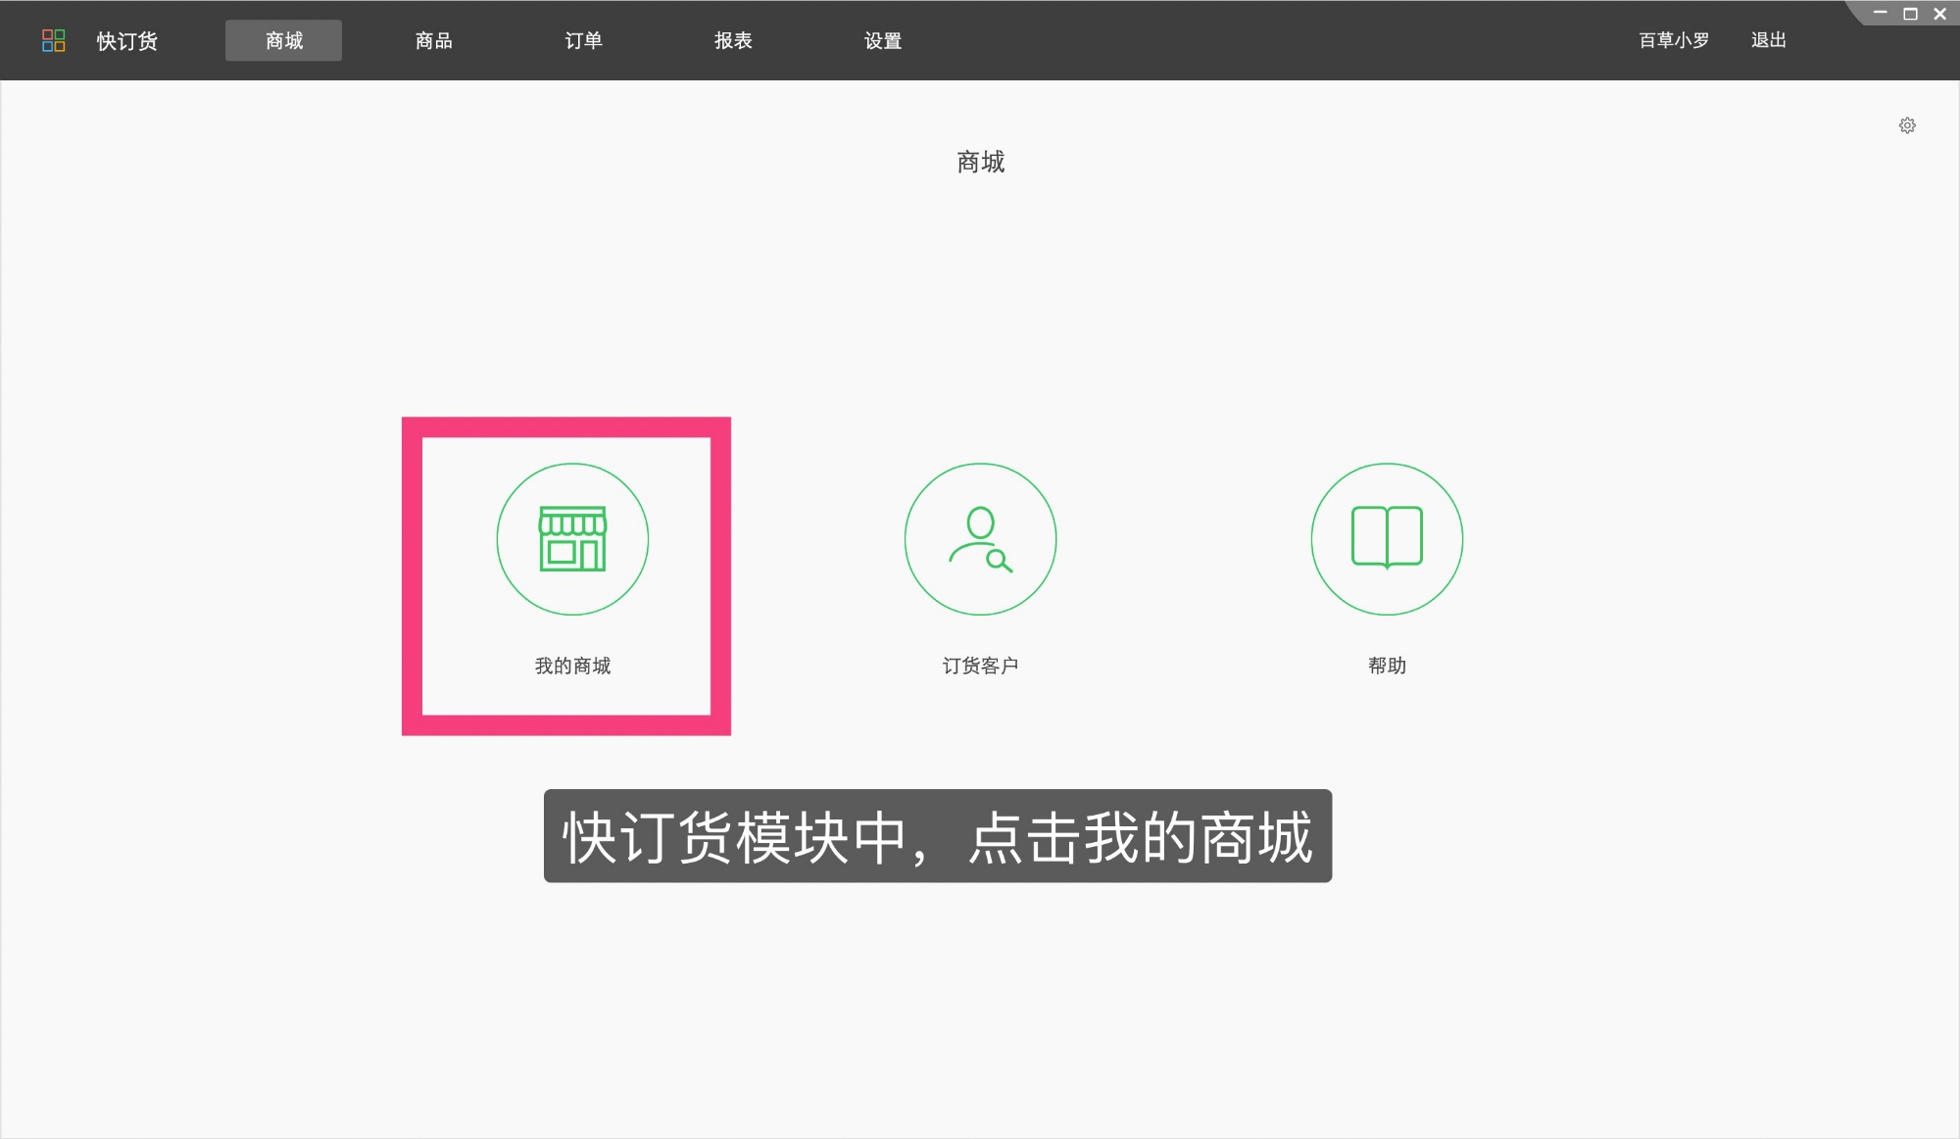Click the settings gear in the top right
The width and height of the screenshot is (1960, 1139).
coord(1907,125)
